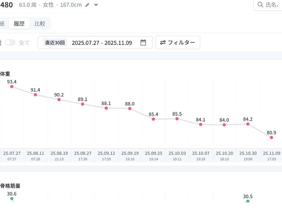
Task: Switch to the 比較 tab
Action: 40,23
